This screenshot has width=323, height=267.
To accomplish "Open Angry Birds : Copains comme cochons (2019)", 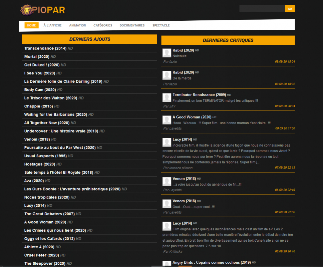I will tap(212, 262).
